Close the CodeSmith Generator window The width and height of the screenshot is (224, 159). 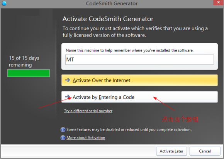[218, 2]
